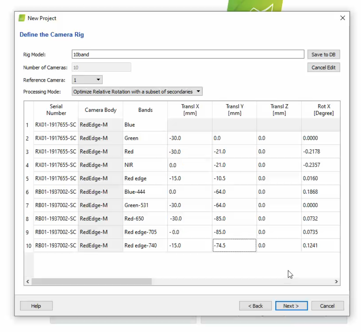Click Transl X cell for Green band
361x332 pixels.
[190, 138]
